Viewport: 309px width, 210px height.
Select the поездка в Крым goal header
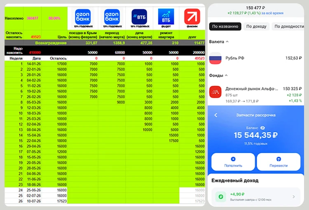pyautogui.click(x=83, y=35)
